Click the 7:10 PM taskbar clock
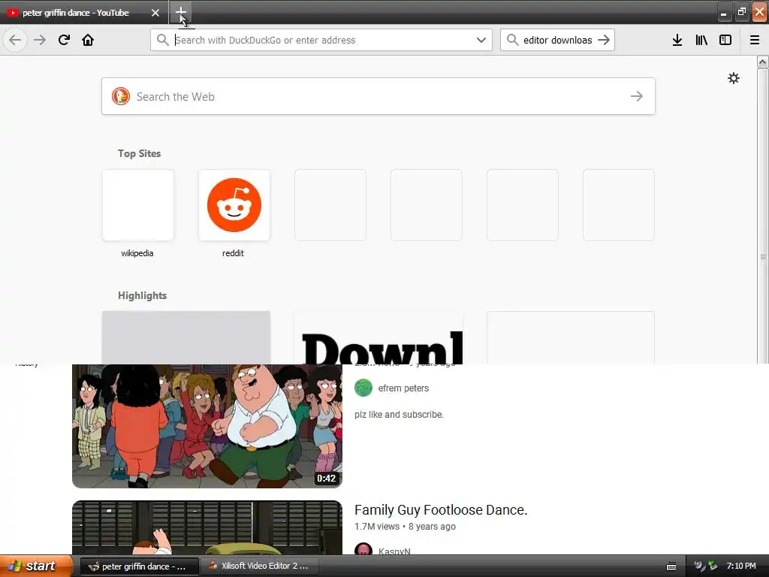Image resolution: width=769 pixels, height=577 pixels. (x=741, y=566)
